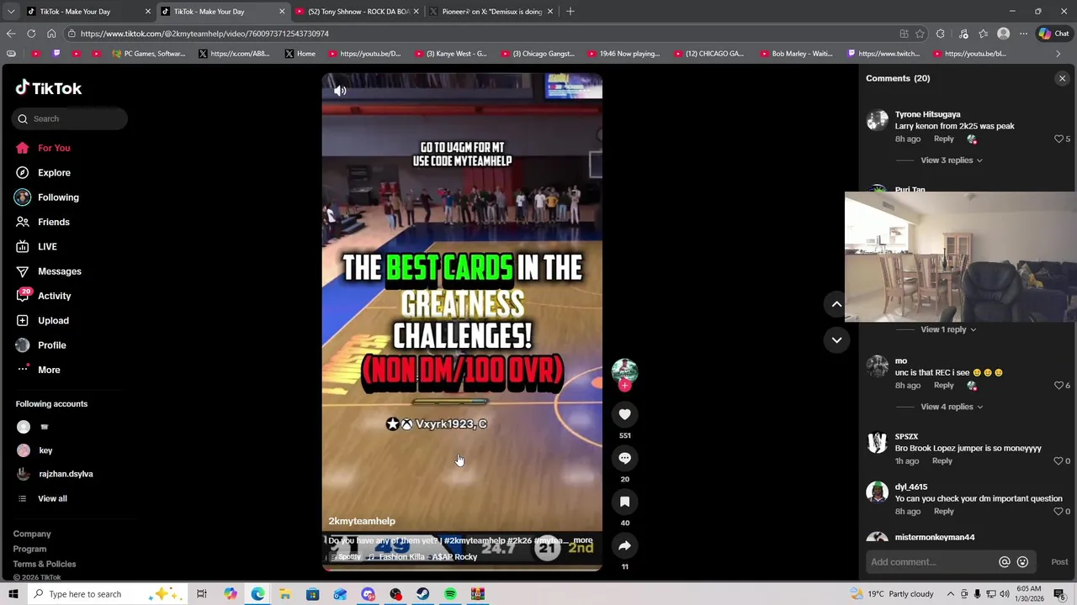This screenshot has width=1077, height=605.
Task: Like dyl_4615's comment
Action: (1058, 511)
